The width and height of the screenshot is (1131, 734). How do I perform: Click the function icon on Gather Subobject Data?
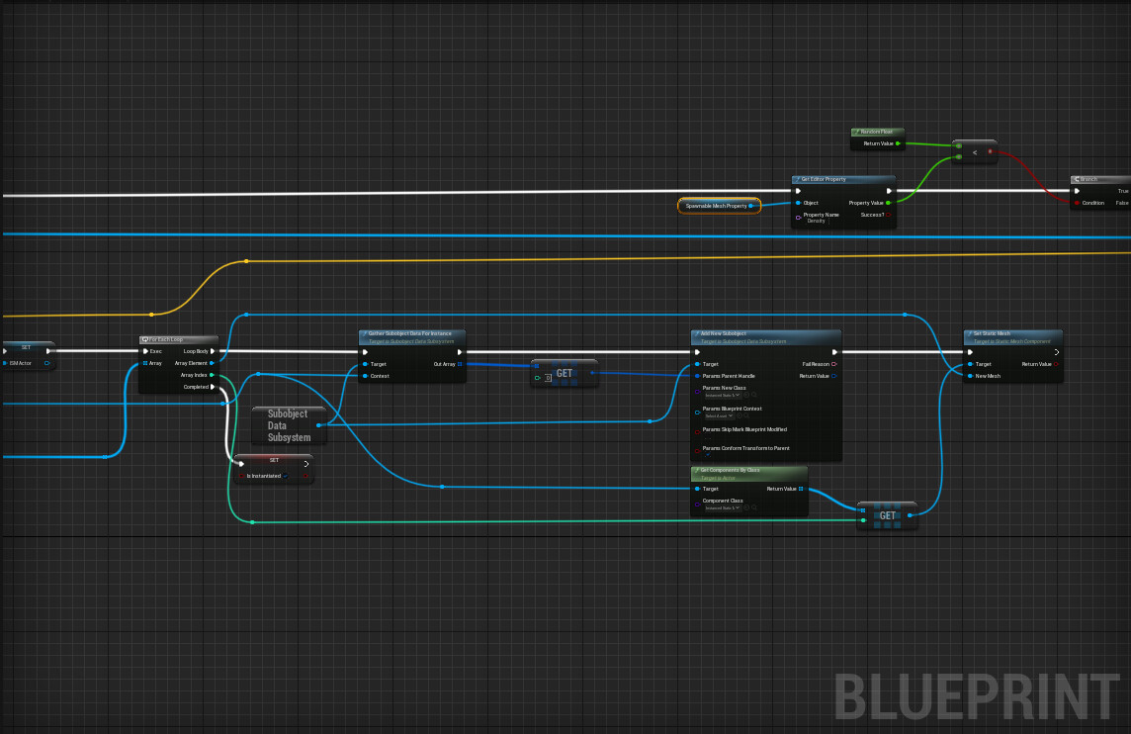[364, 333]
